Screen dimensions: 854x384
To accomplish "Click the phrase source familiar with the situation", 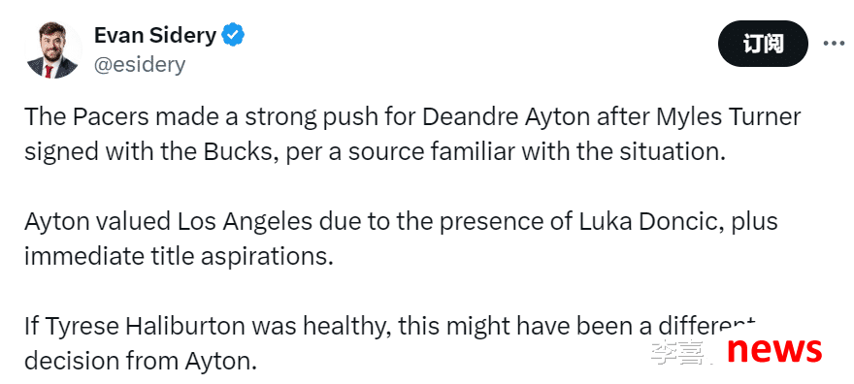I will coord(537,153).
